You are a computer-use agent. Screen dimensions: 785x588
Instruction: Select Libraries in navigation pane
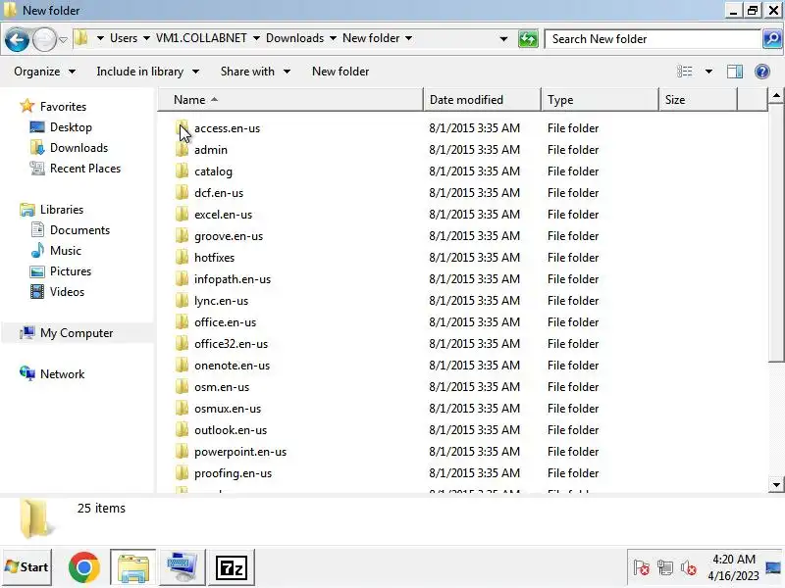click(62, 210)
